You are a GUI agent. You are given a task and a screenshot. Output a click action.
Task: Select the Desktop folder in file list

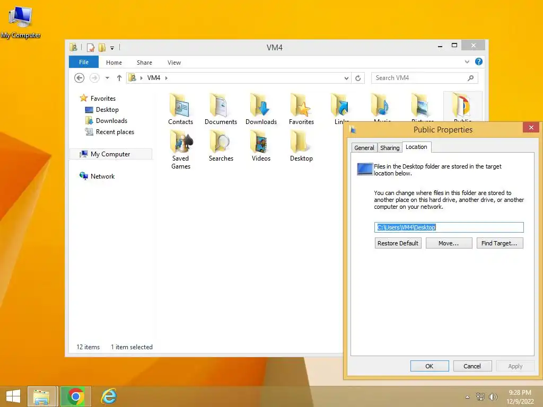point(301,146)
